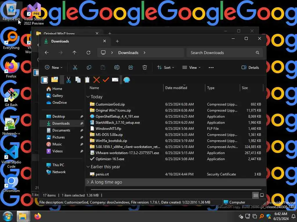Select the Visual Studio Code desktop shortcut
The height and width of the screenshot is (222, 297).
11,157
